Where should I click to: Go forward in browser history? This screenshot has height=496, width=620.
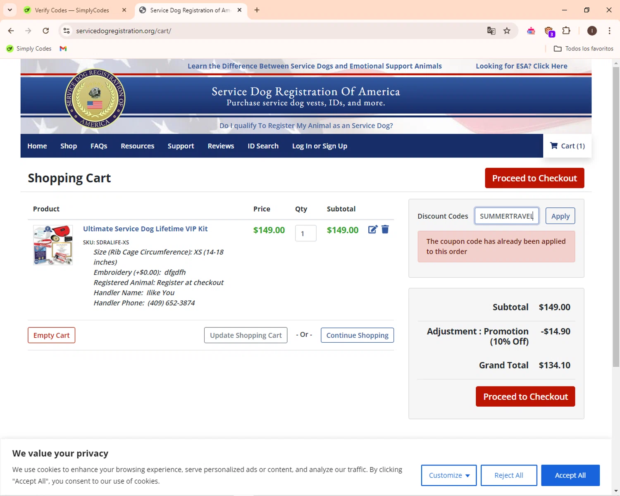click(x=28, y=31)
